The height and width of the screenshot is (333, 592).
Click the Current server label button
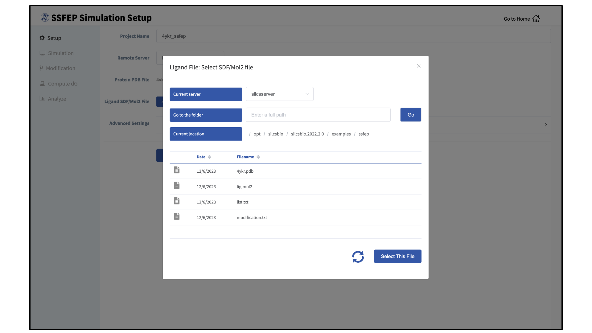click(206, 94)
